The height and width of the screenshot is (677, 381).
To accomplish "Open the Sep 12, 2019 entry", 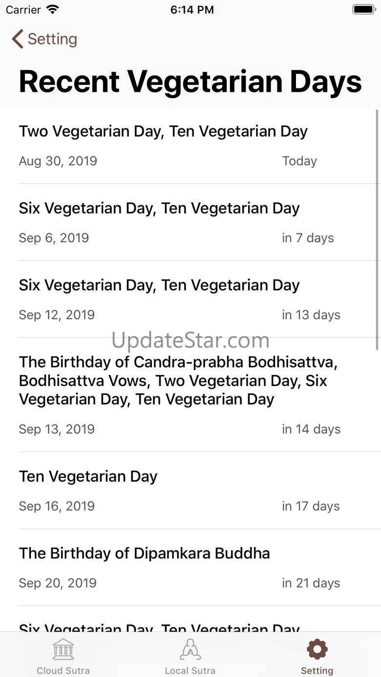I will coord(190,299).
